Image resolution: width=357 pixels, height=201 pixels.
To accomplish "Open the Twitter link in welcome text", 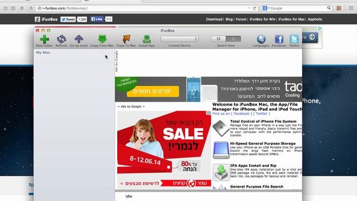I will [x=262, y=113].
